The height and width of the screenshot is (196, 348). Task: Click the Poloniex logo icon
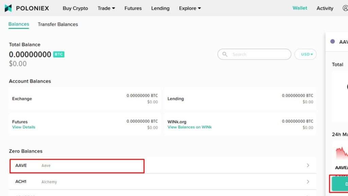tap(8, 8)
